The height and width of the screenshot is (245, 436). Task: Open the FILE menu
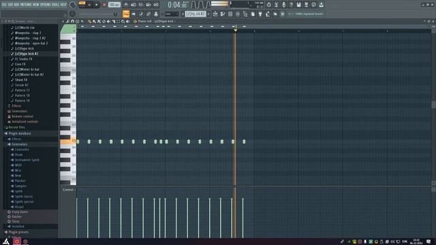tap(4, 5)
